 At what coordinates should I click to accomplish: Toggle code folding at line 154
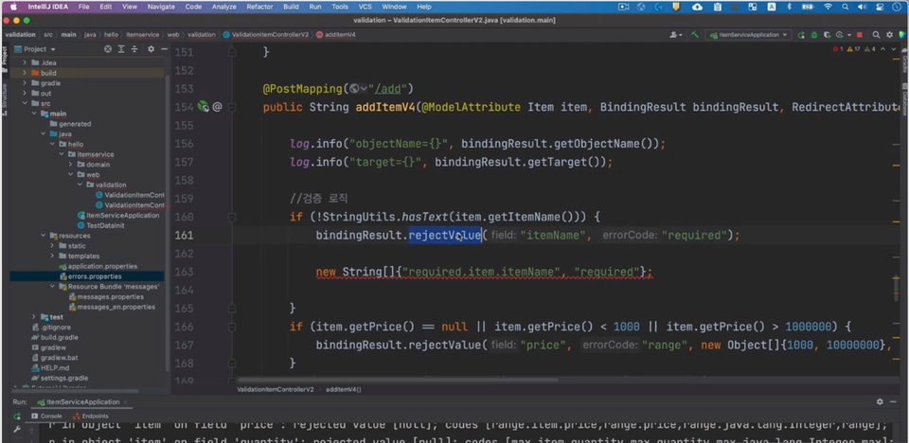pyautogui.click(x=232, y=107)
